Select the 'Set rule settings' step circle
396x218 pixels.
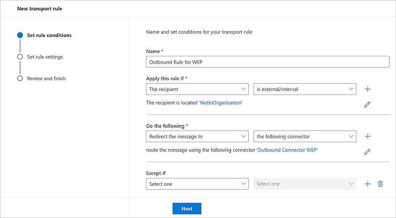[20, 57]
